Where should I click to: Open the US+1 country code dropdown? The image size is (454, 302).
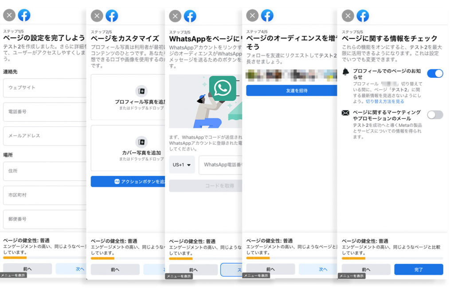182,165
